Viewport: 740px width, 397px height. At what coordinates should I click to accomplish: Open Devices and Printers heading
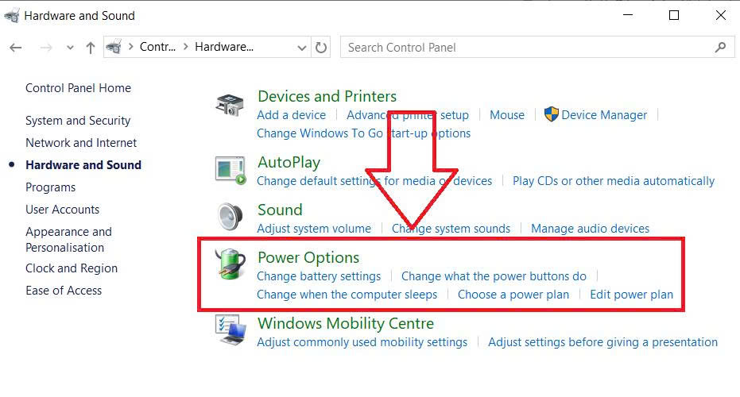327,96
